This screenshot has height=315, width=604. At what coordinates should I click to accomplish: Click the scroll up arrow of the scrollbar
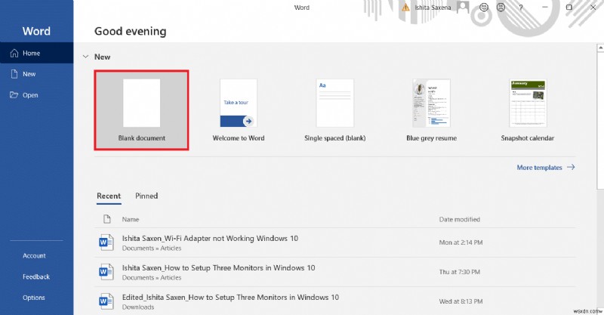pyautogui.click(x=600, y=48)
